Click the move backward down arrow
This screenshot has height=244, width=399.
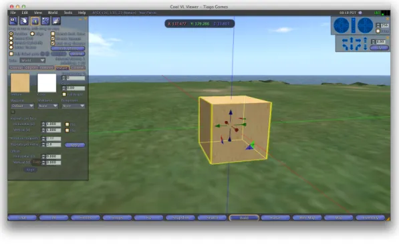click(352, 47)
